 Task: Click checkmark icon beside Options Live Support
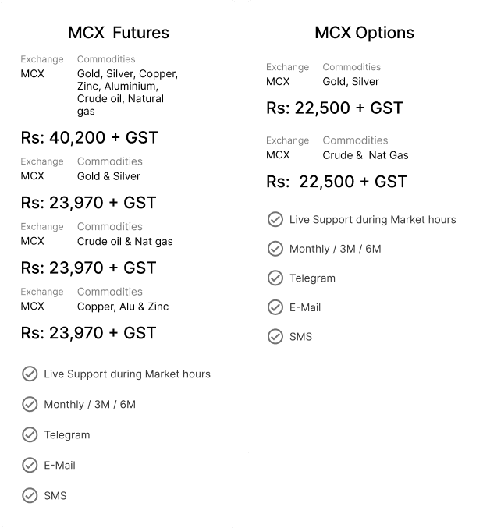pos(275,220)
